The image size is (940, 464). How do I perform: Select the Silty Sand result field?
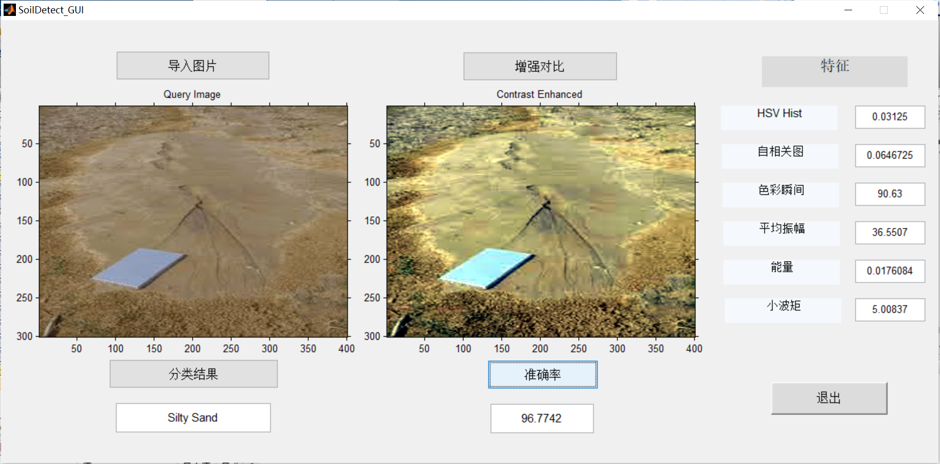(193, 418)
